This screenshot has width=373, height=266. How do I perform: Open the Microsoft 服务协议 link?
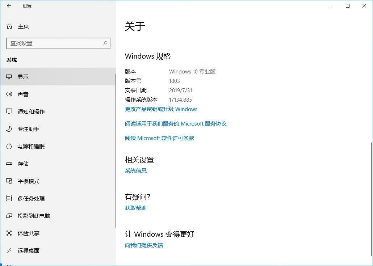click(176, 124)
